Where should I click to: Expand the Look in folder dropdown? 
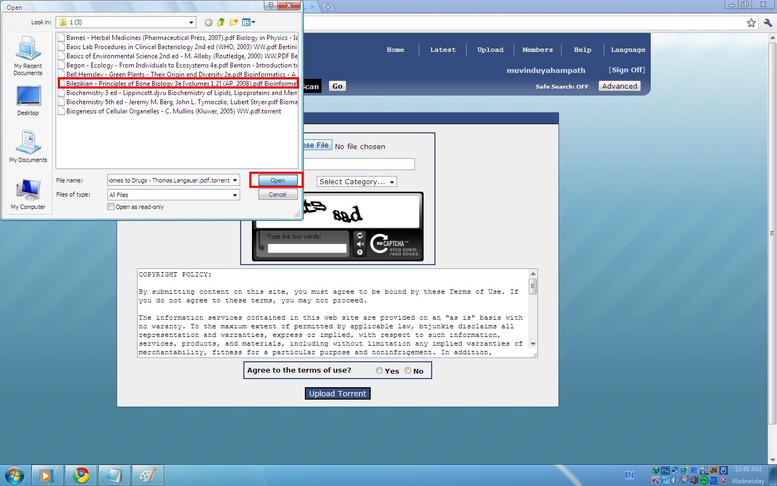(x=191, y=23)
